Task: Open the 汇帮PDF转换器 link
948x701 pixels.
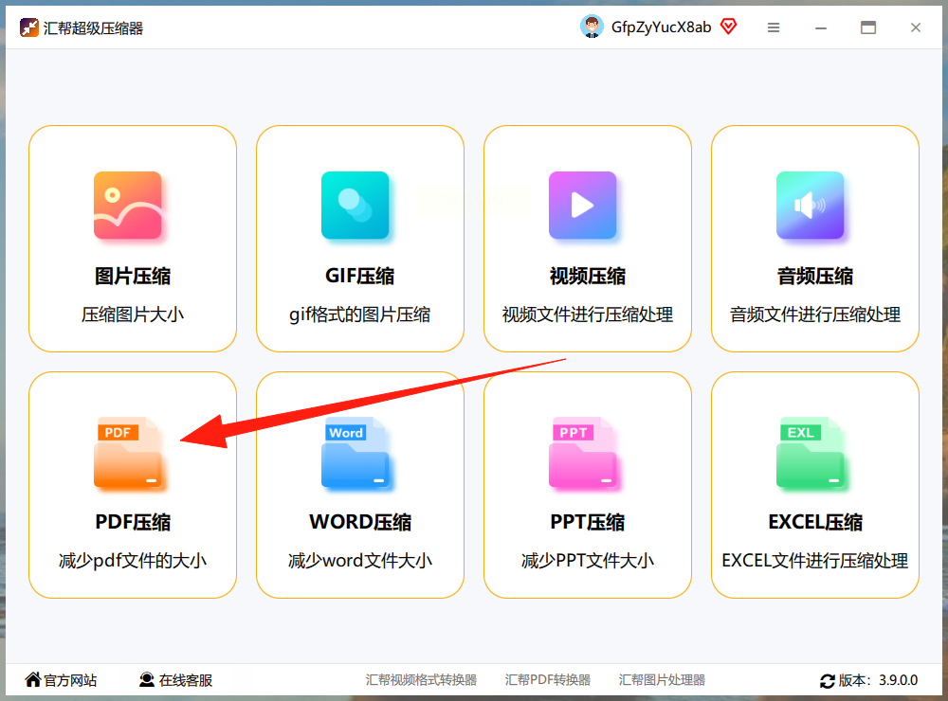Action: 547,680
